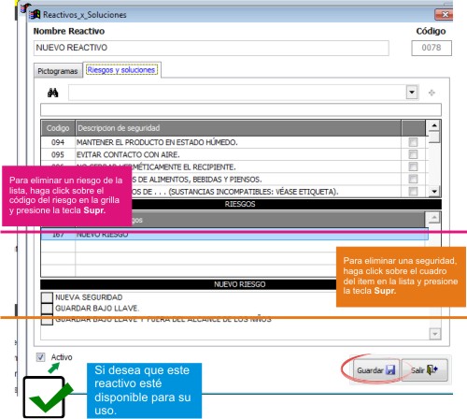Screen dimensions: 467x419
Task: Click the floppy disk icon on Guardar
Action: [390, 370]
